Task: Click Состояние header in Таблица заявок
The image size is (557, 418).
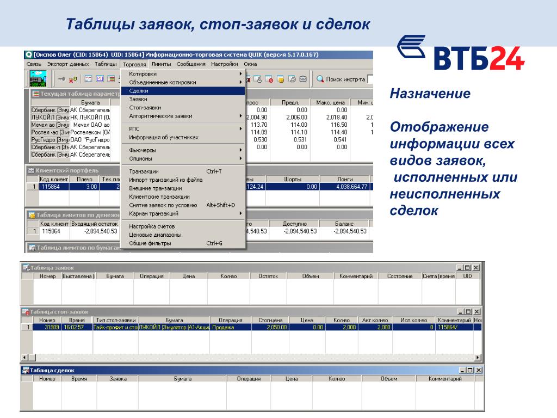Action: click(400, 276)
